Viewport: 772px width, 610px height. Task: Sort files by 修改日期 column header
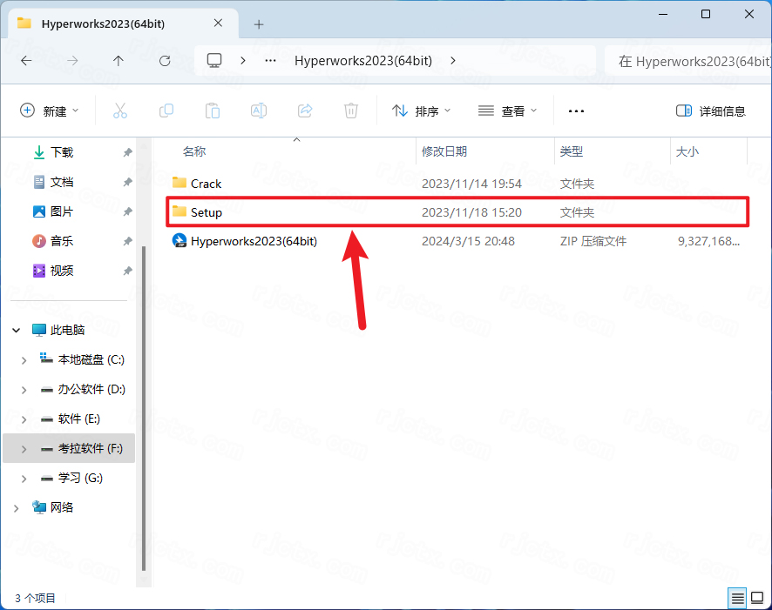pyautogui.click(x=444, y=151)
